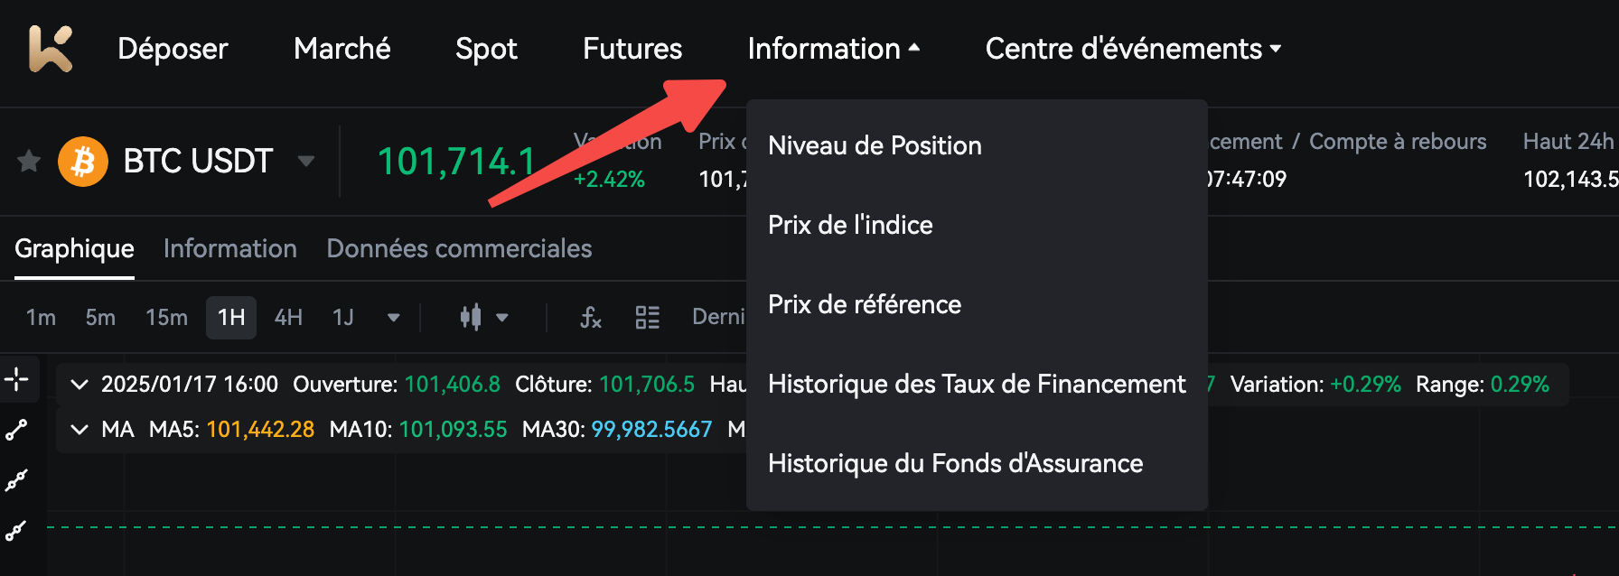
Task: Collapse the OHLC date legend row
Action: (80, 385)
